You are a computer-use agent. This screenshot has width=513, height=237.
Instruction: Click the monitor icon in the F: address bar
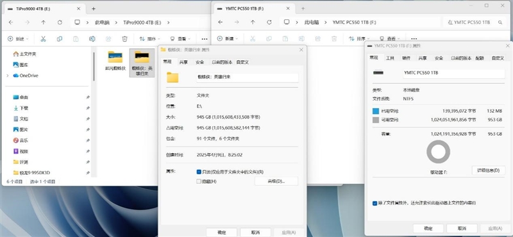287,22
